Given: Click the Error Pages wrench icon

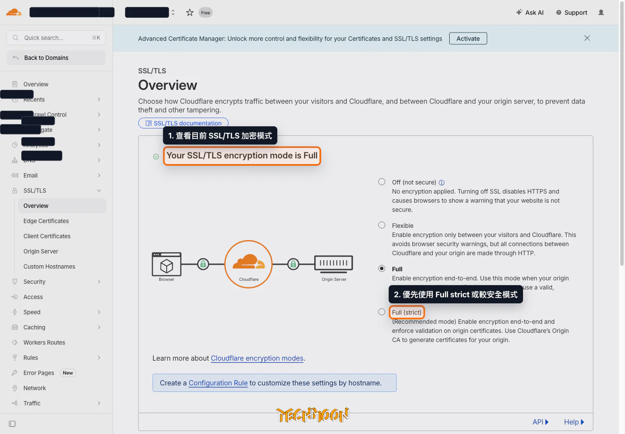Looking at the screenshot, I should click(15, 373).
